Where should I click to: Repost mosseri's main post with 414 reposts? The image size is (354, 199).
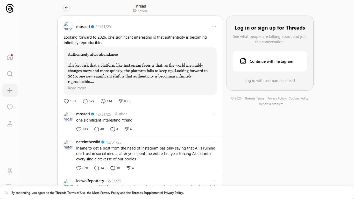point(103,101)
